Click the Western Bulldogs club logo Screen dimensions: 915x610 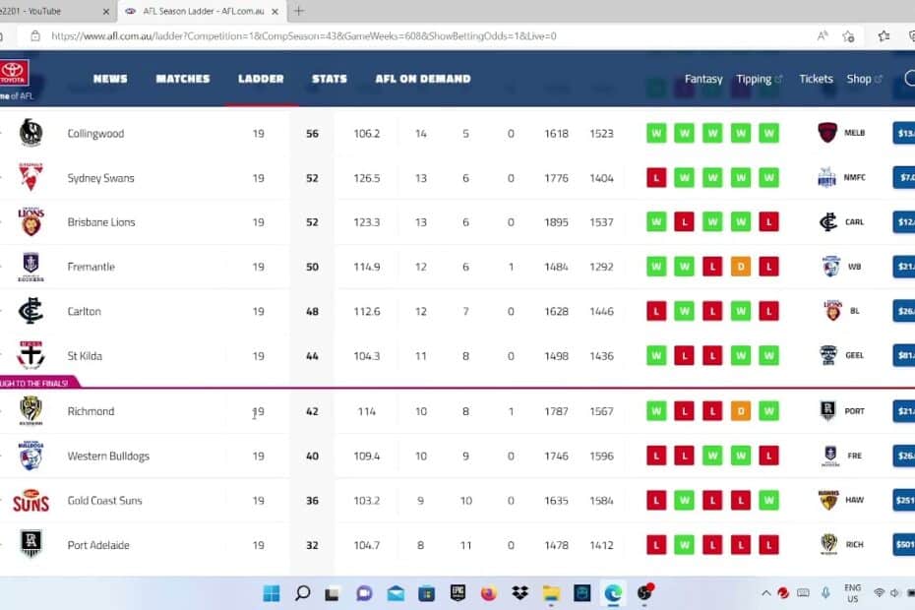[x=30, y=456]
